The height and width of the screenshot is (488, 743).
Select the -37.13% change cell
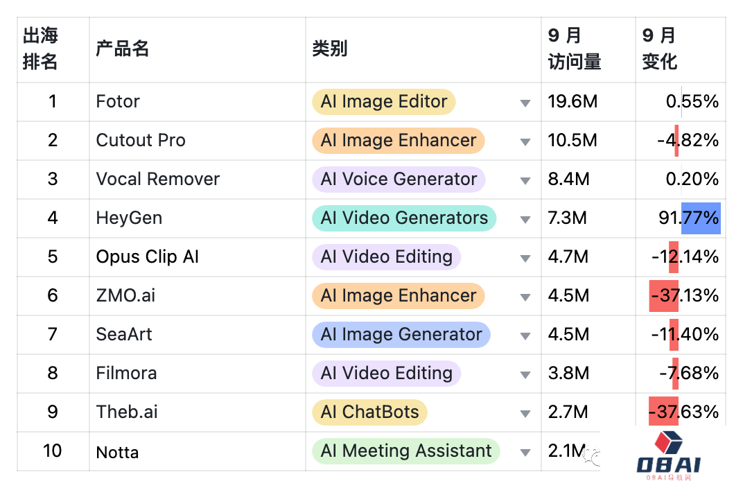point(681,296)
